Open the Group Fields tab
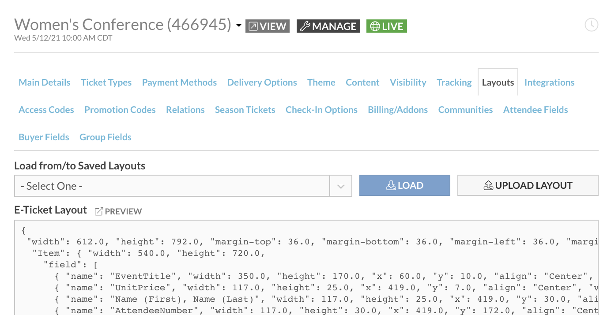The image size is (611, 315). [106, 137]
